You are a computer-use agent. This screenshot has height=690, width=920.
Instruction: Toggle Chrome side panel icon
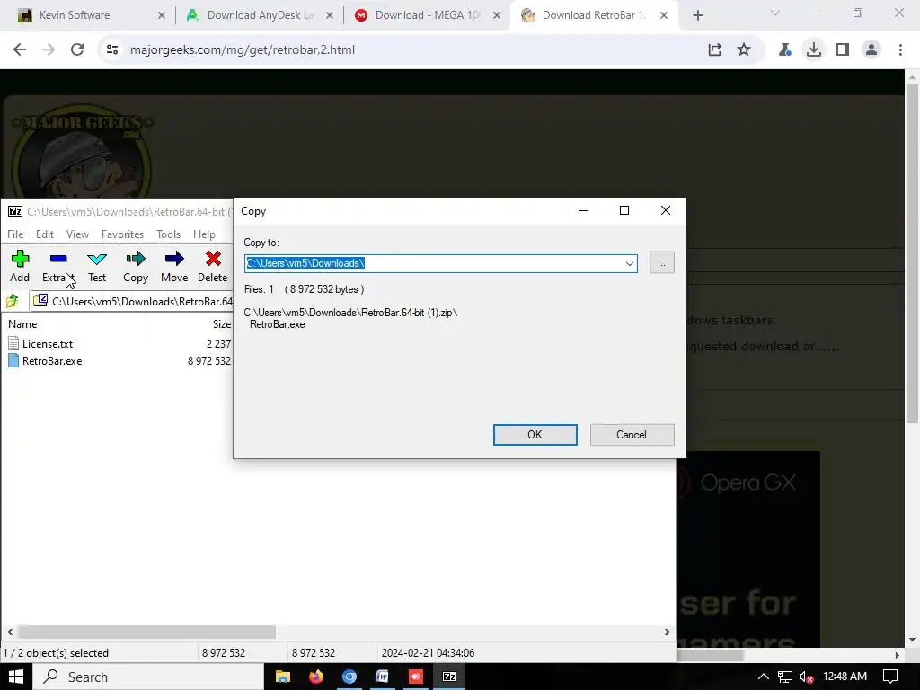843,50
